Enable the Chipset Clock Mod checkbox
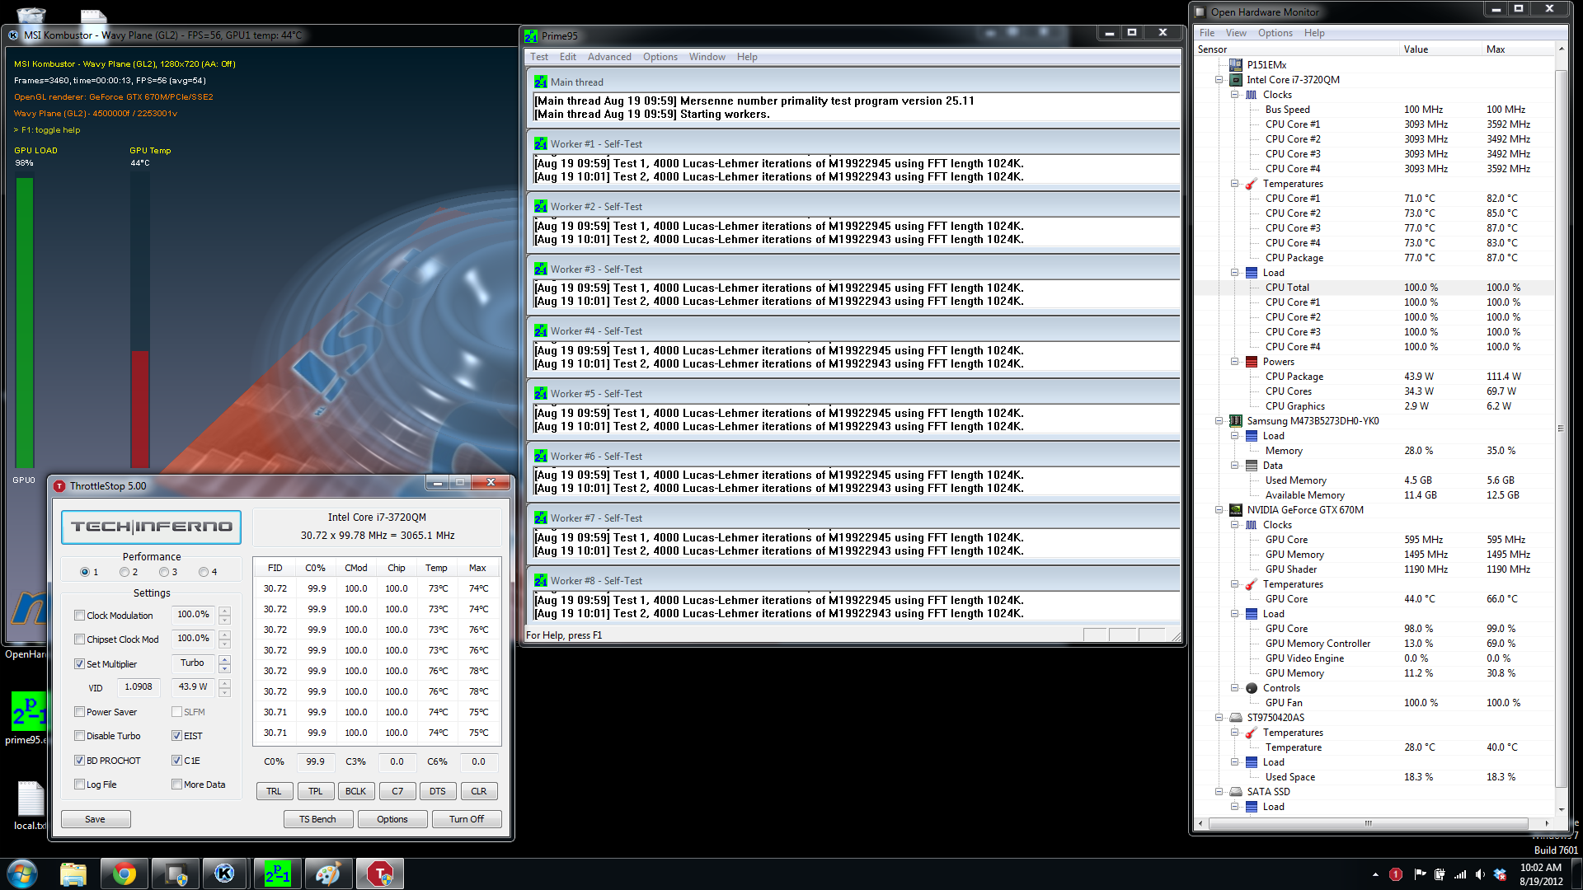 79,639
